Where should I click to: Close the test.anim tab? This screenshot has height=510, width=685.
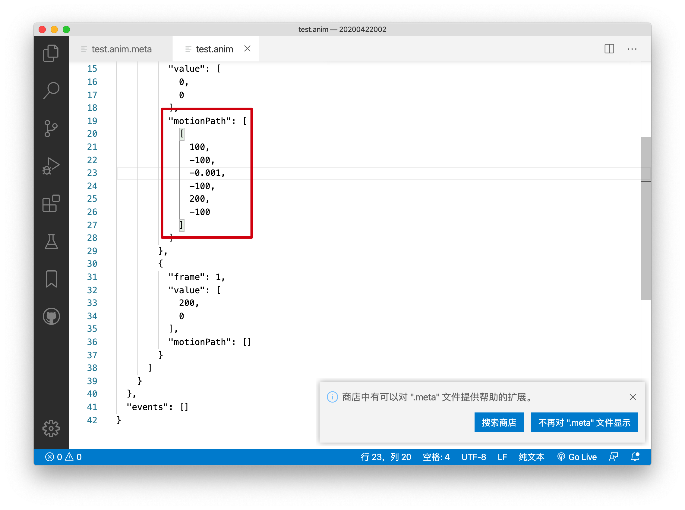(247, 49)
